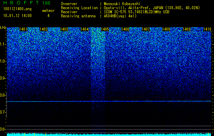Click the 0.9 frequency axis label
Viewport: 214px width, 136px height.
[x=3, y=78]
